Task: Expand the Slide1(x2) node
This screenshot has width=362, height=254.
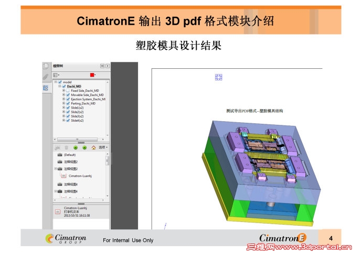Action: click(63, 108)
